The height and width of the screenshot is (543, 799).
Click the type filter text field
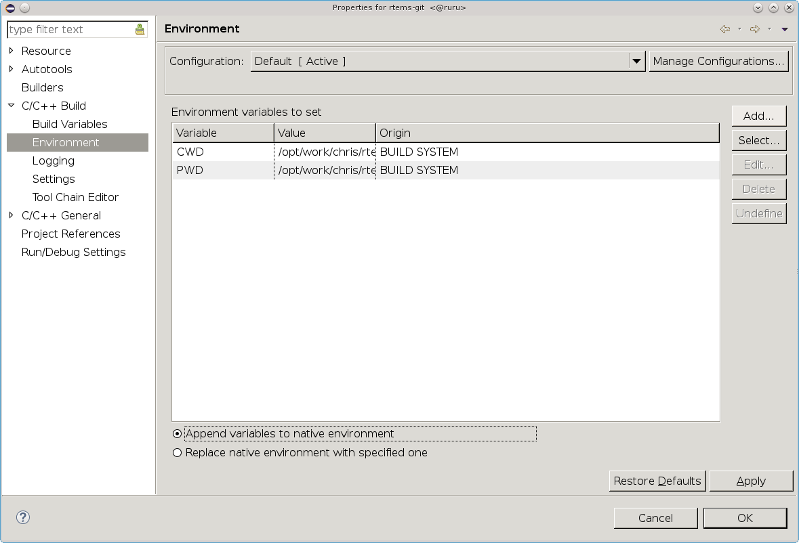point(69,29)
